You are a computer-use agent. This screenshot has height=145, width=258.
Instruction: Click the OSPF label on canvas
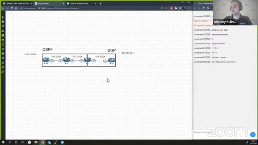48,50
